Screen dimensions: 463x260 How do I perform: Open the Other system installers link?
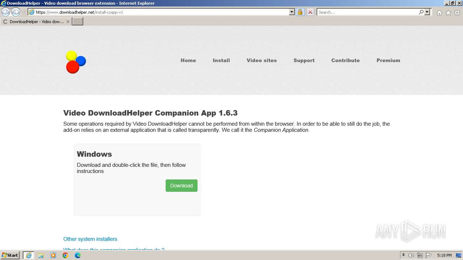tap(90, 239)
